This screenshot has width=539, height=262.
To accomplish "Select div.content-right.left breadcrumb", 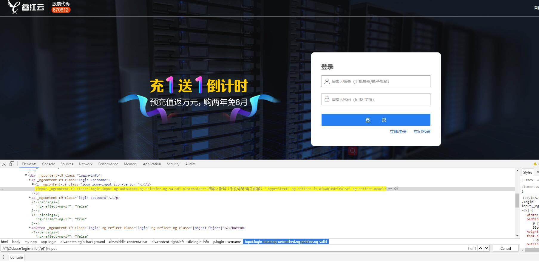I will pyautogui.click(x=168, y=242).
